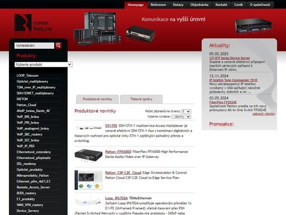Click the red search magnifier icon
Viewport: 286px width, 215px height.
pyautogui.click(x=58, y=45)
